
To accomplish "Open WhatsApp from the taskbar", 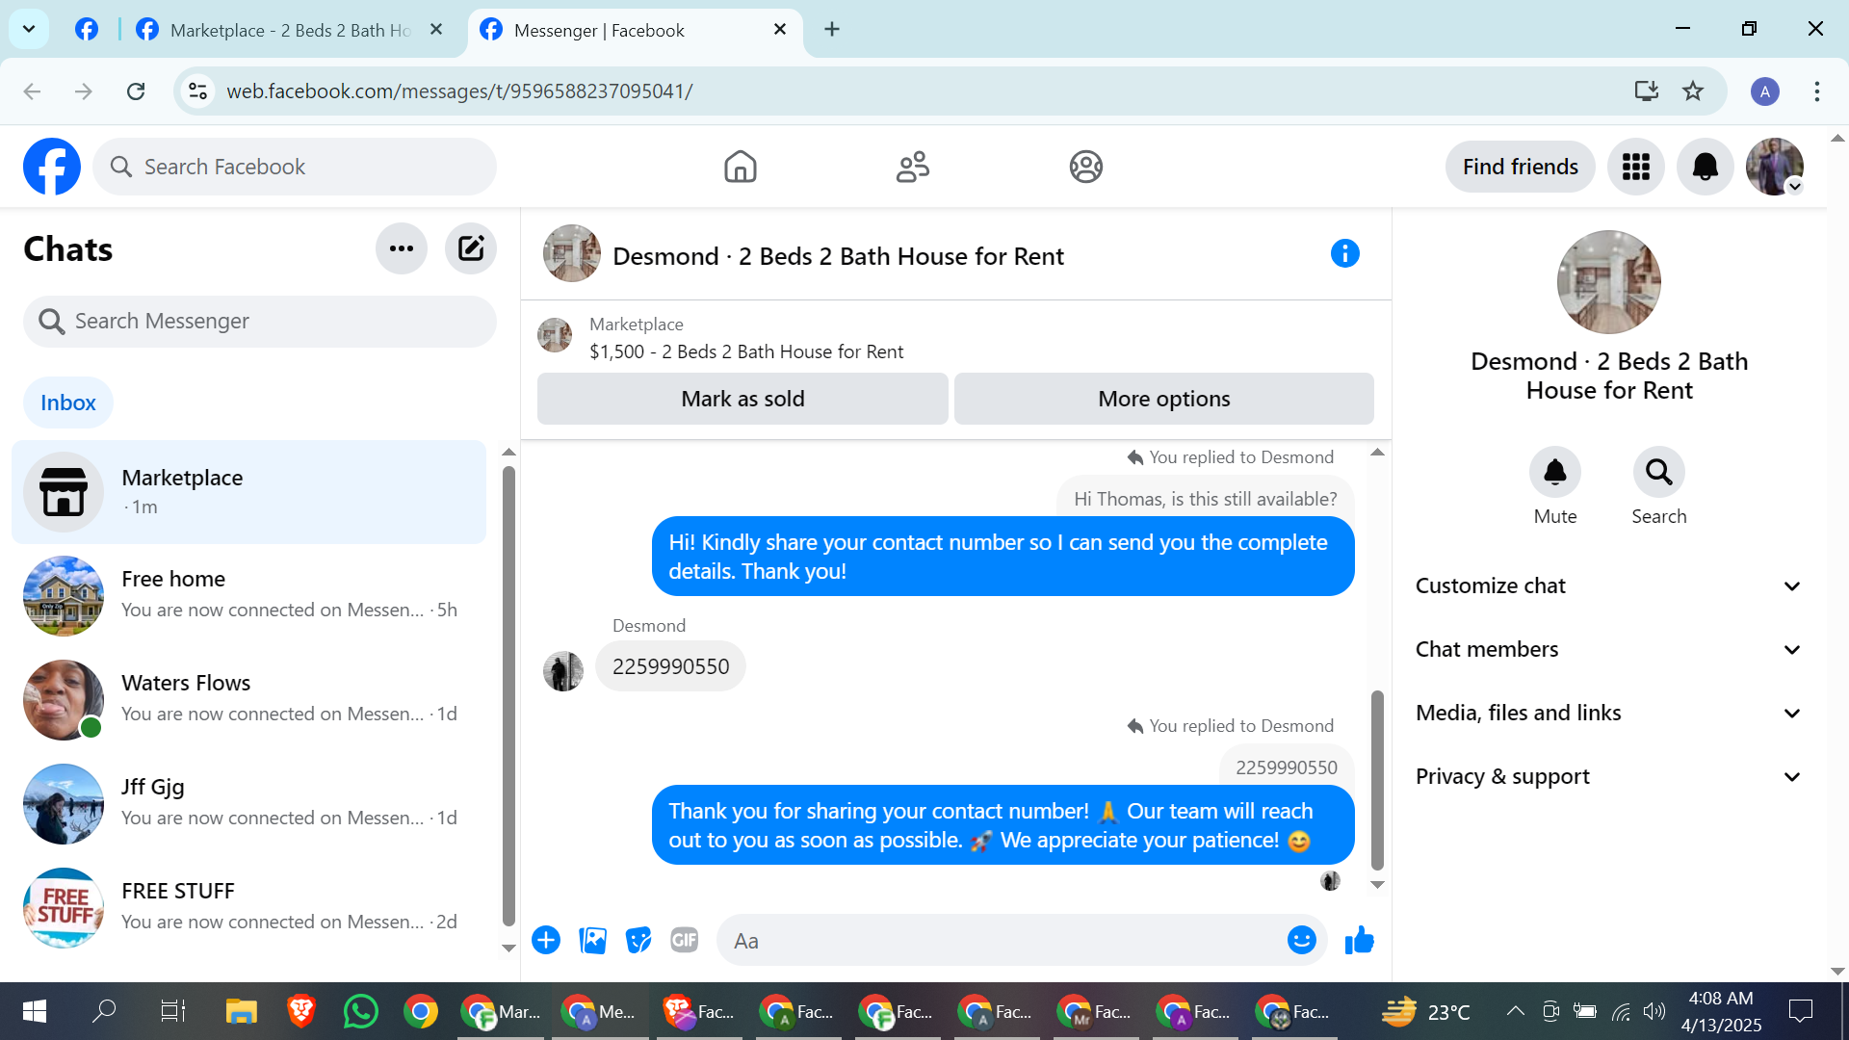I will [x=361, y=1011].
